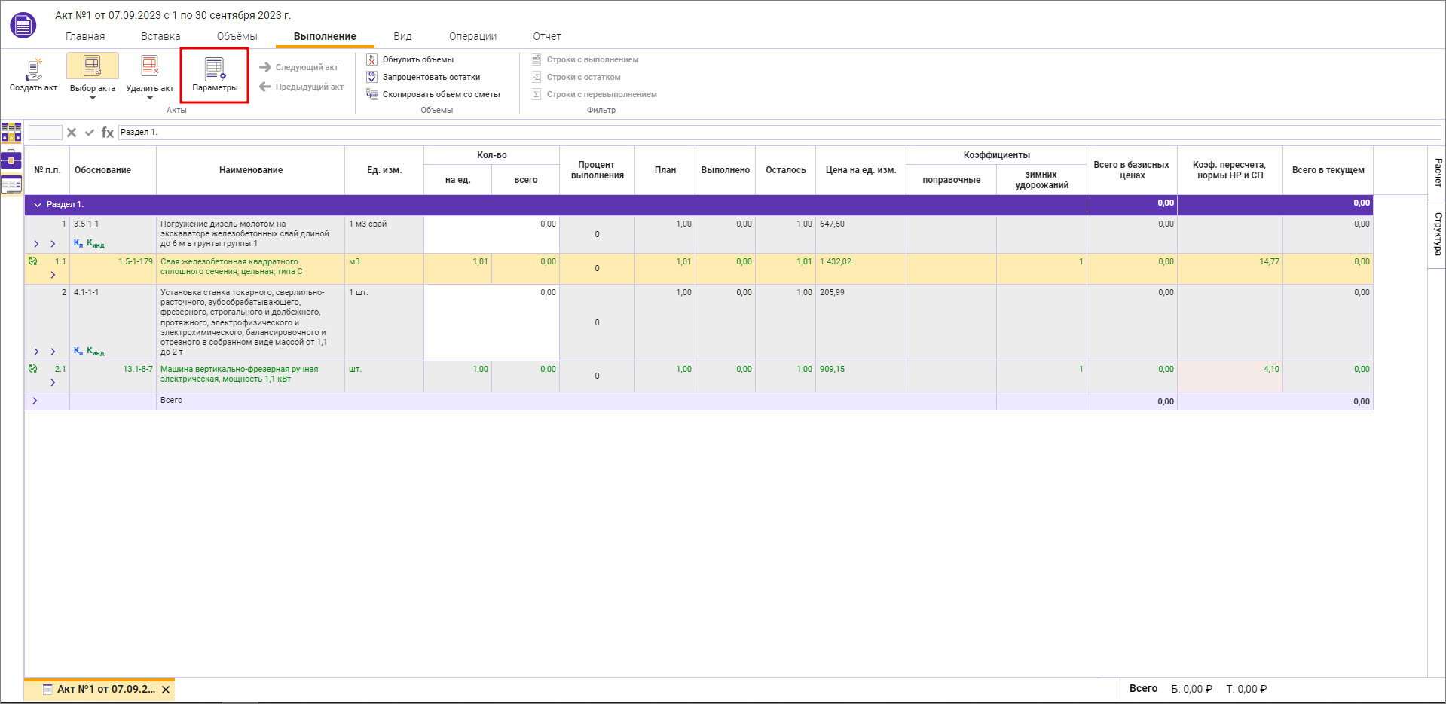Screen dimensions: 1446x704
Task: Toggle filter Строки с выполнением
Action: coord(592,59)
